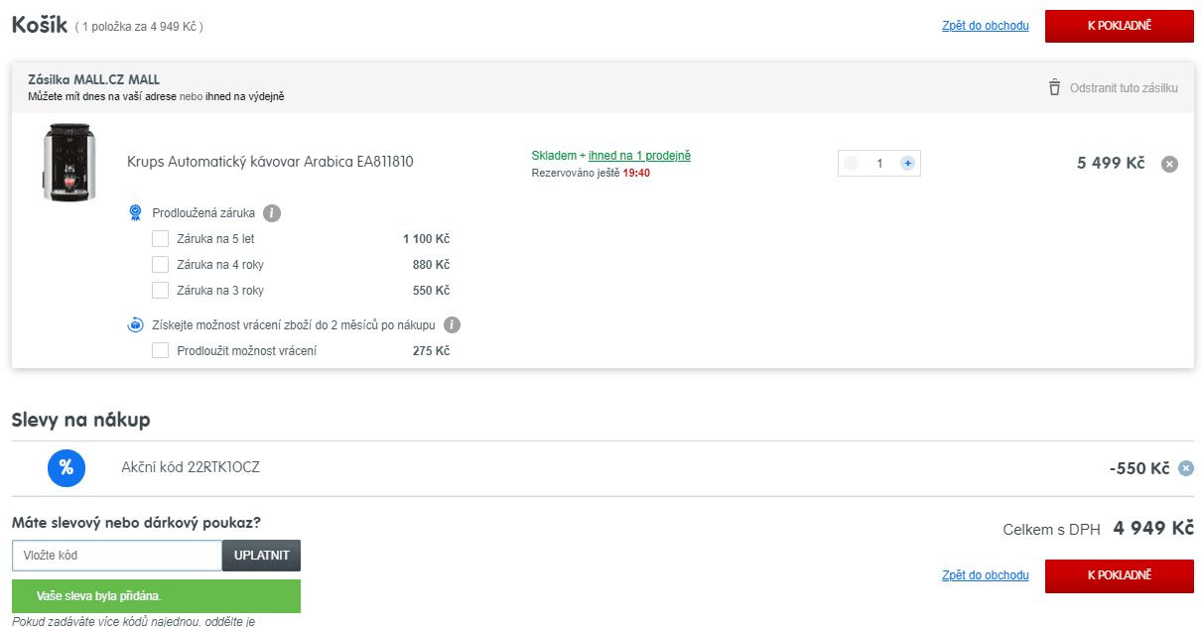Click the Vaše sleva byla přidána message
Viewport: 1202px width, 627px height.
click(x=156, y=596)
